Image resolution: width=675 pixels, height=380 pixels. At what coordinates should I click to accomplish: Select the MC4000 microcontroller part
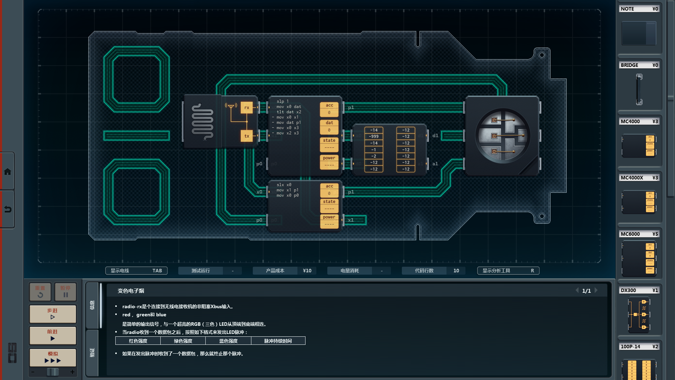(x=639, y=145)
